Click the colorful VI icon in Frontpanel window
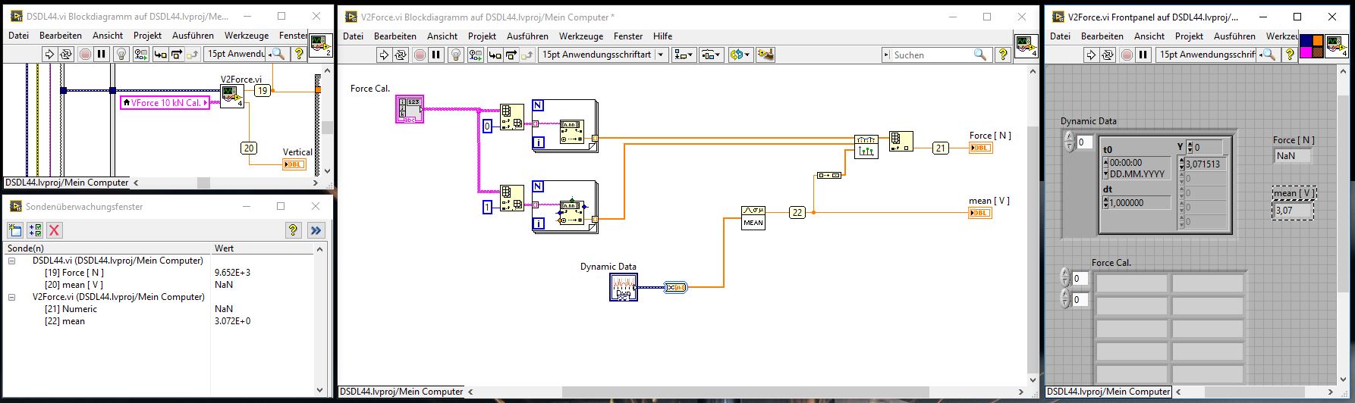Screen dimensions: 1355x403 [1312, 45]
